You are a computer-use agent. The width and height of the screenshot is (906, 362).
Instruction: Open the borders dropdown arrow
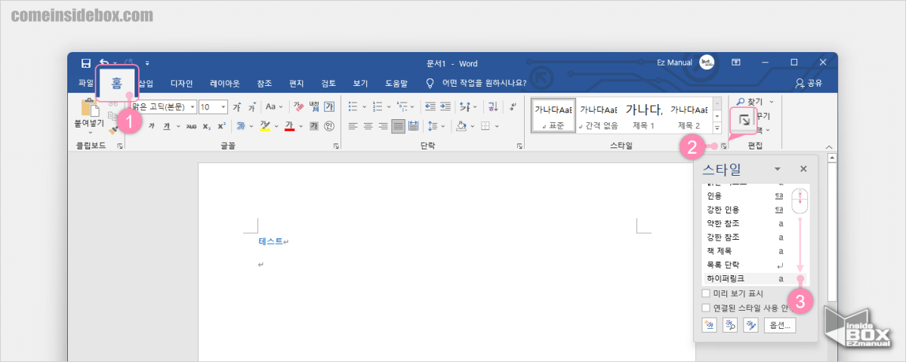496,126
